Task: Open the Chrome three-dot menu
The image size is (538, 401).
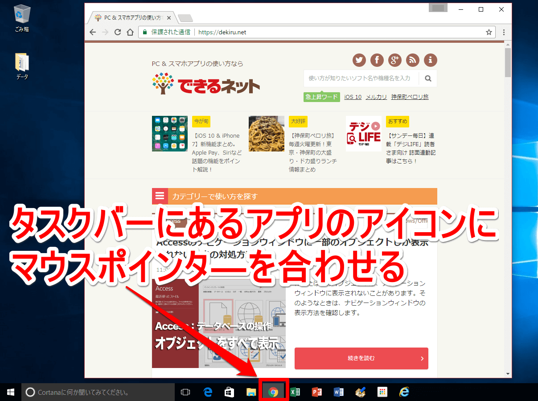Action: click(x=504, y=32)
